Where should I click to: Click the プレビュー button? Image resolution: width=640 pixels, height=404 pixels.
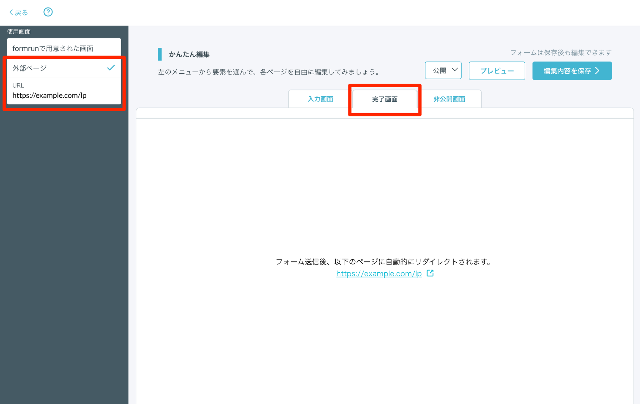(x=497, y=71)
